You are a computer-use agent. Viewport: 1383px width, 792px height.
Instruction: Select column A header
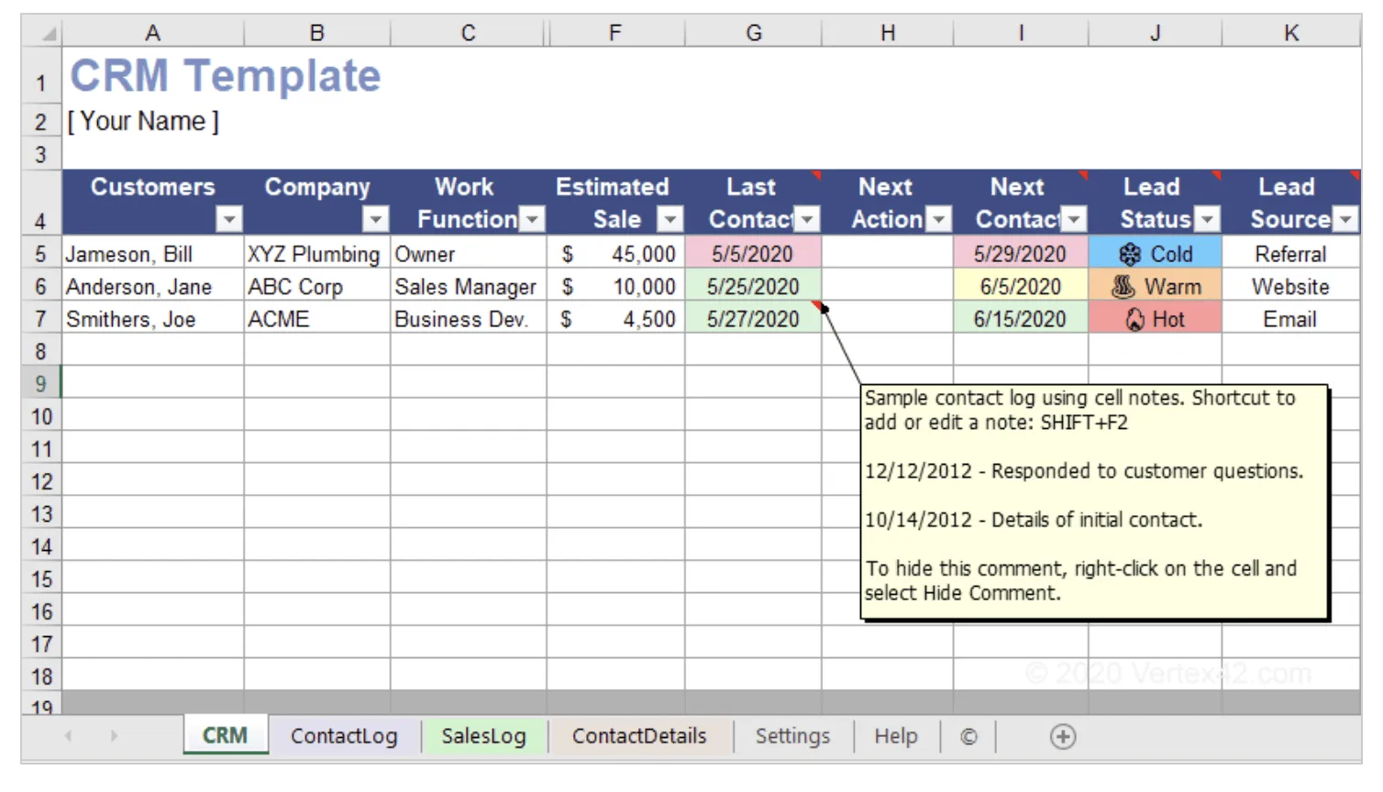tap(153, 33)
